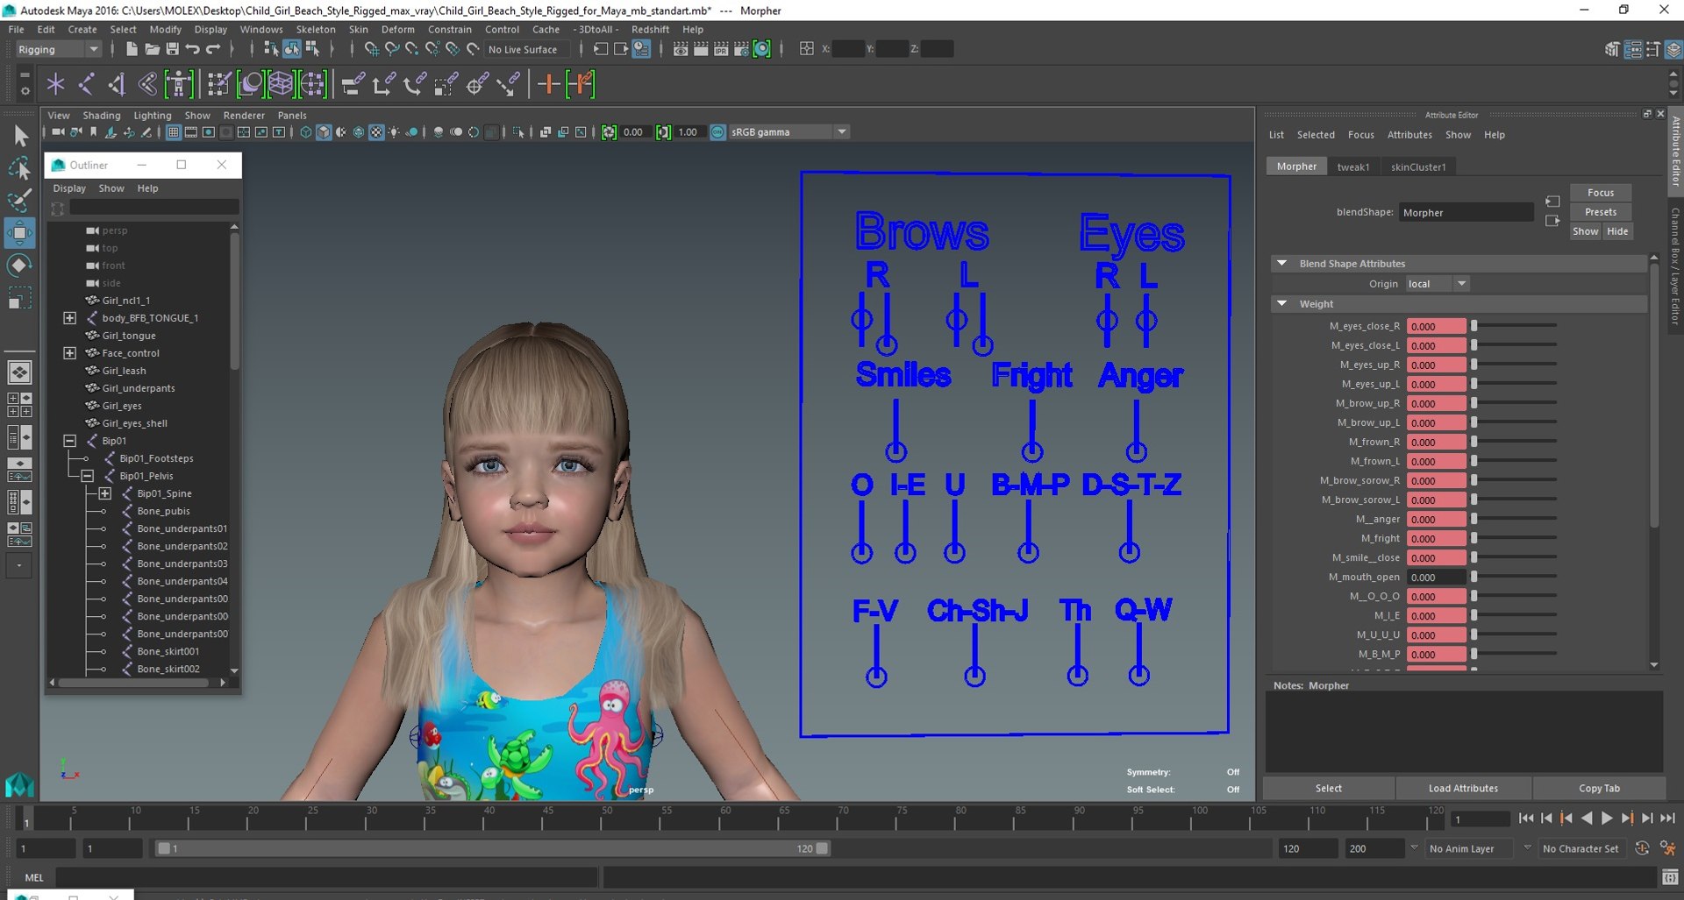Click the Snap to Grids magnet icon
The width and height of the screenshot is (1684, 900).
click(x=371, y=49)
